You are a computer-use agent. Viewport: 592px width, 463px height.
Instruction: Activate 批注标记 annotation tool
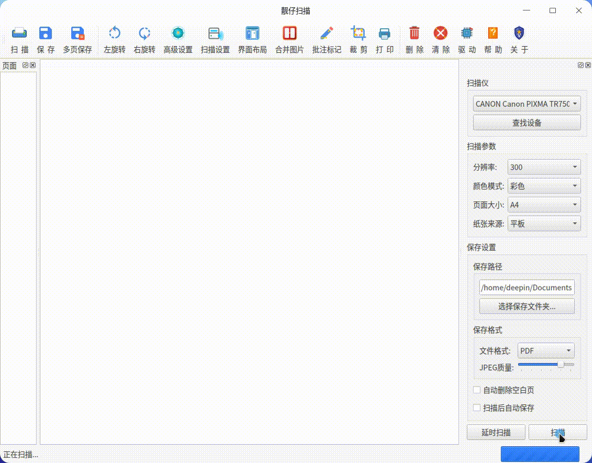point(326,40)
